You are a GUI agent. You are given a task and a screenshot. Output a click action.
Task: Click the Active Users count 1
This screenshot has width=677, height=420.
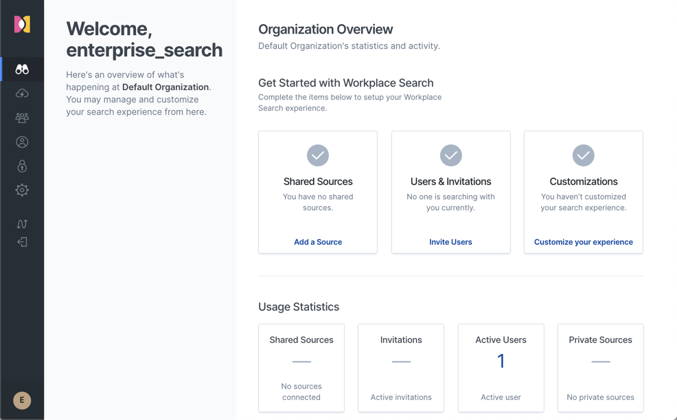click(x=501, y=361)
